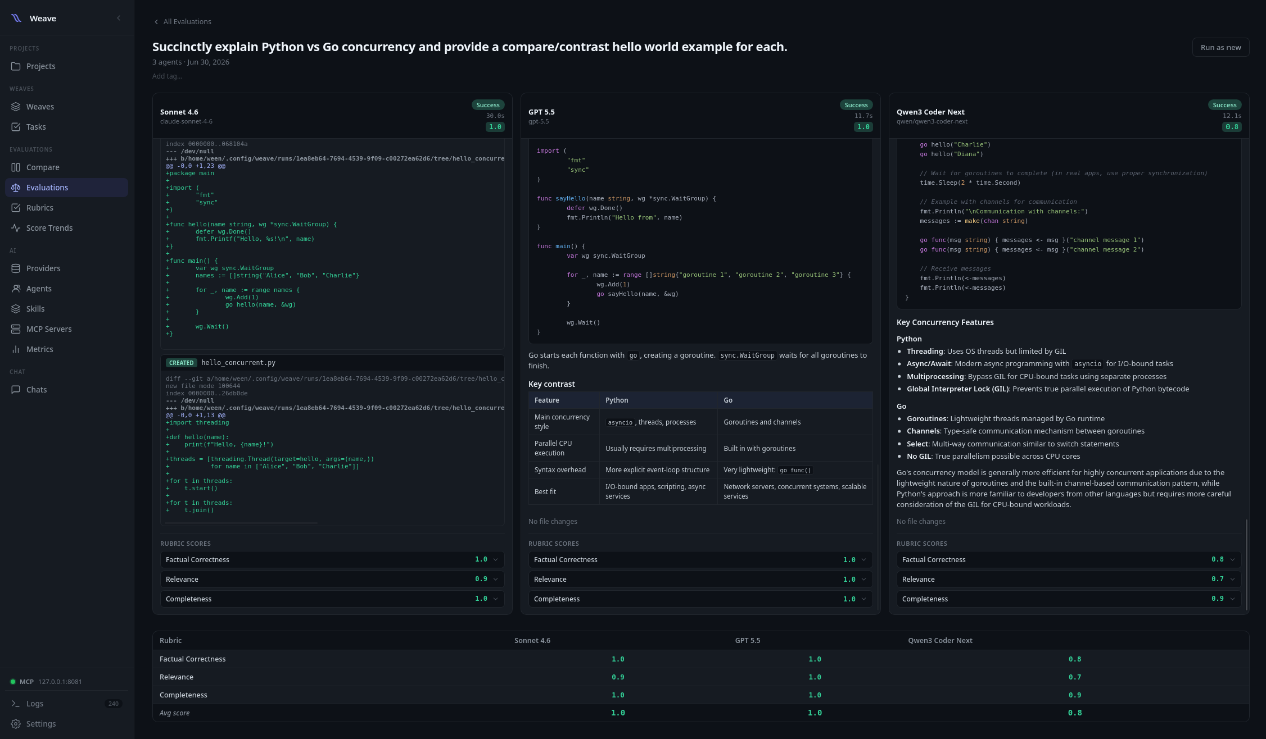Go to Tasks section
Screen dimensions: 1266x739
[66, 127]
